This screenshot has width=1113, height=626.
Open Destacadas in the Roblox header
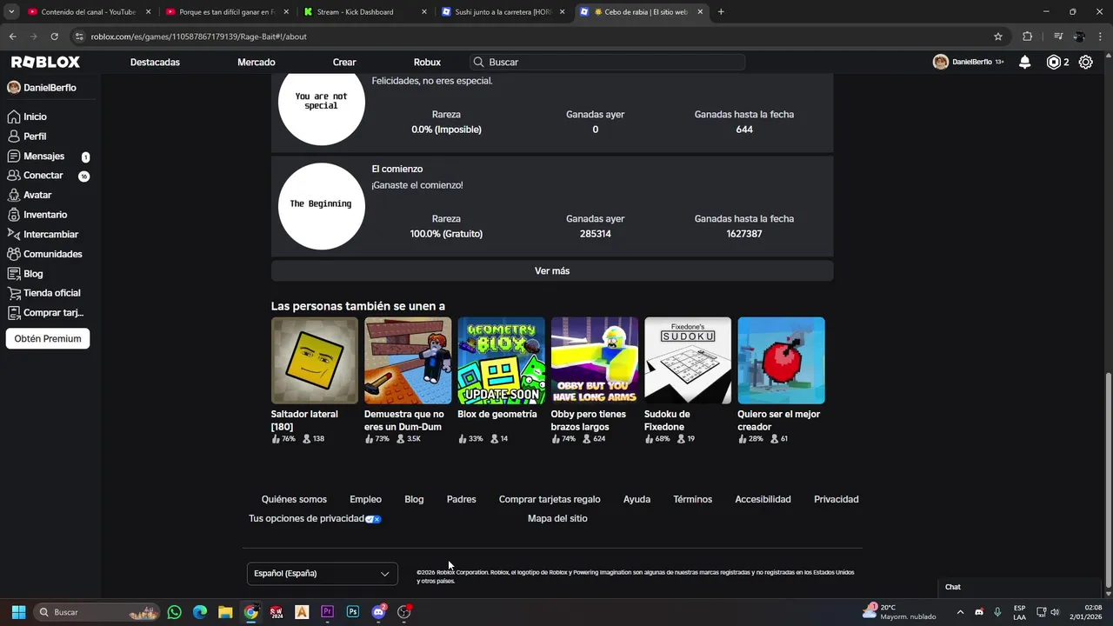tap(155, 63)
